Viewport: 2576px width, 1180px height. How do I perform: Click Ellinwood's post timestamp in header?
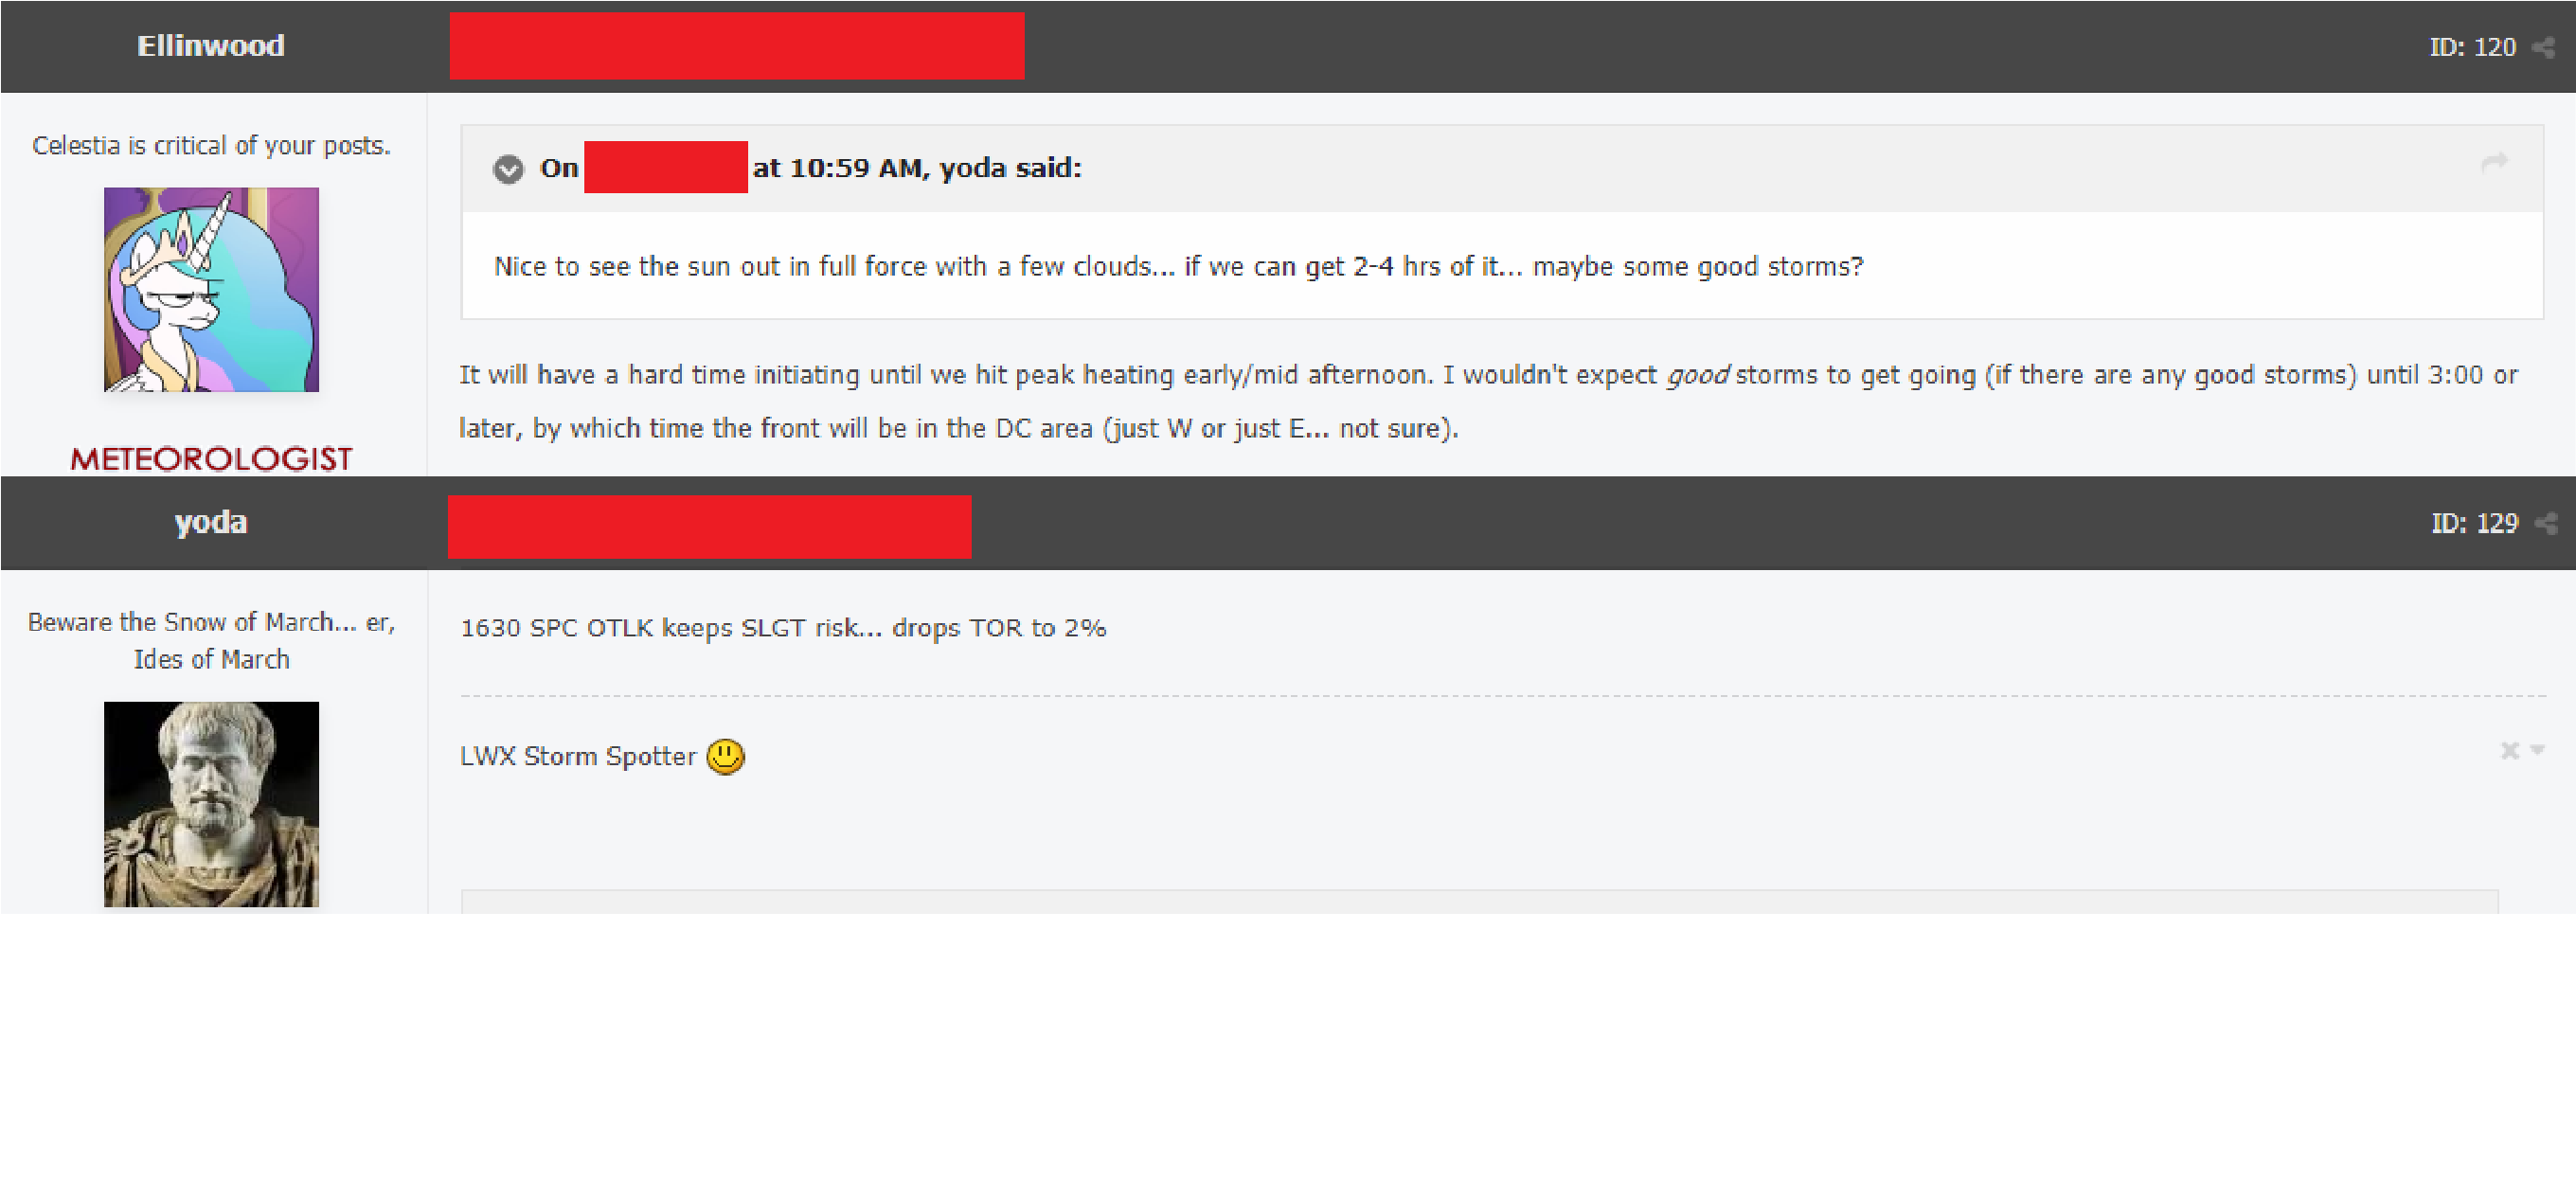[736, 46]
